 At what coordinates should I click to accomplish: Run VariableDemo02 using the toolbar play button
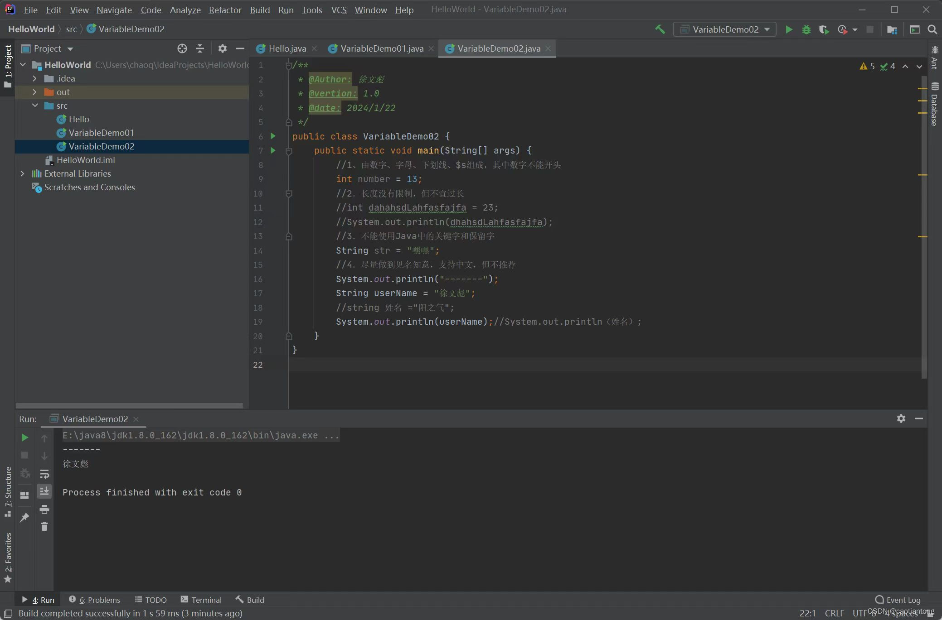(789, 29)
